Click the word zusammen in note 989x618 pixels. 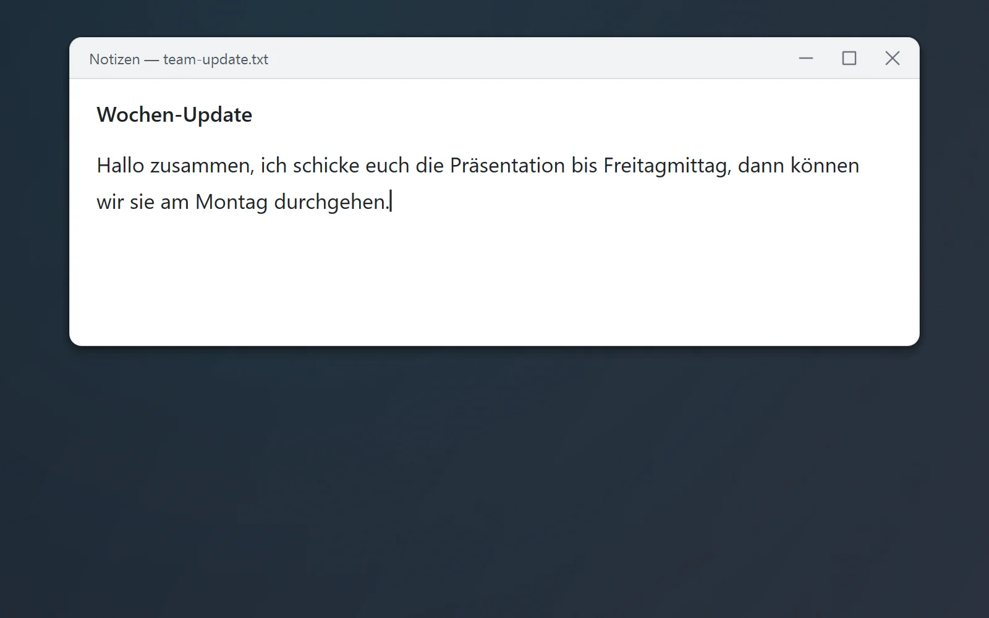click(x=202, y=166)
